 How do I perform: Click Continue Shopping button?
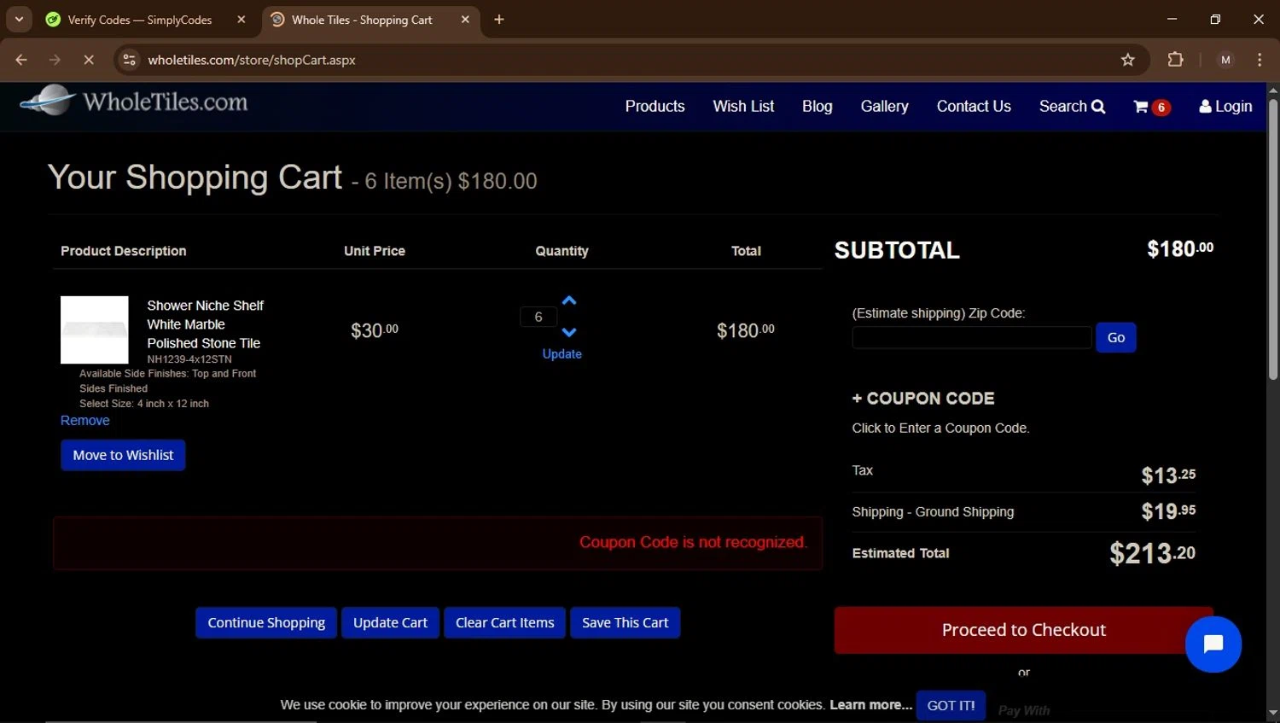pyautogui.click(x=266, y=622)
